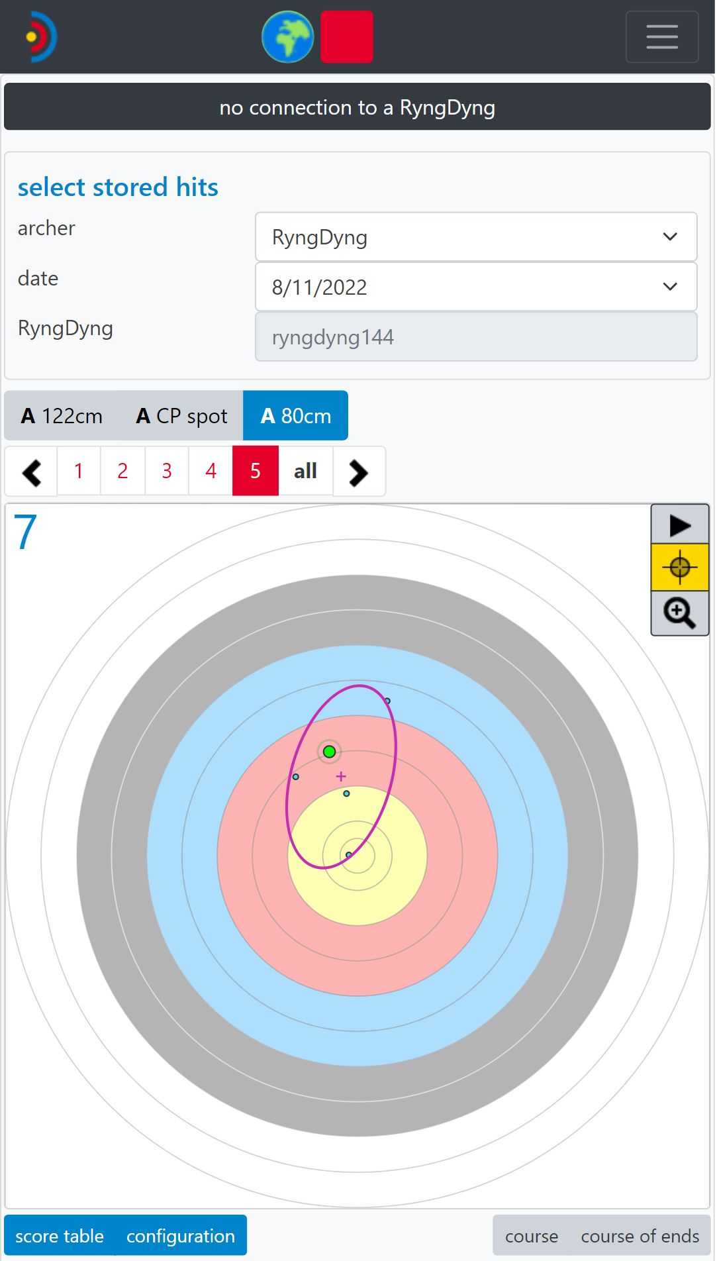Click the red square status indicator

click(x=347, y=37)
